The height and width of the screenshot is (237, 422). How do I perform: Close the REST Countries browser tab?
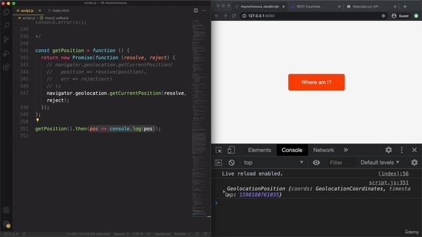coord(339,7)
